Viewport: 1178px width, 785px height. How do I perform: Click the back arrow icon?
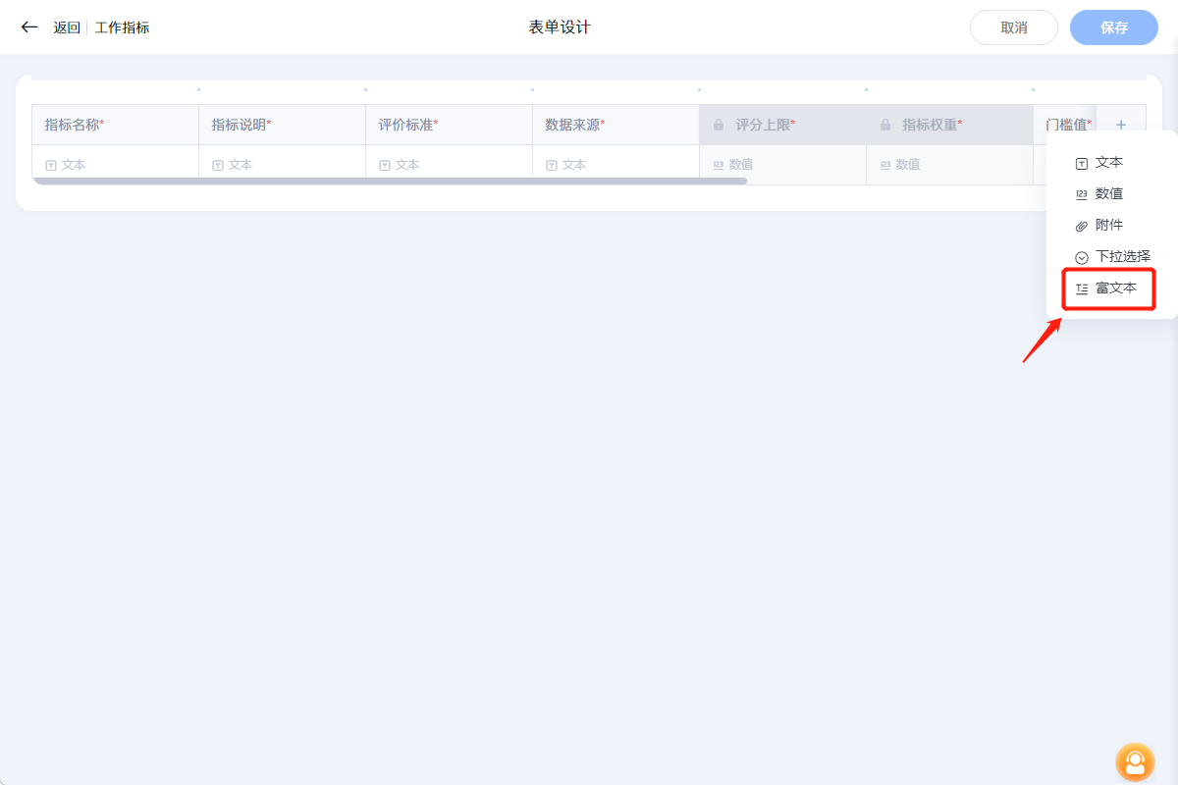[x=29, y=27]
